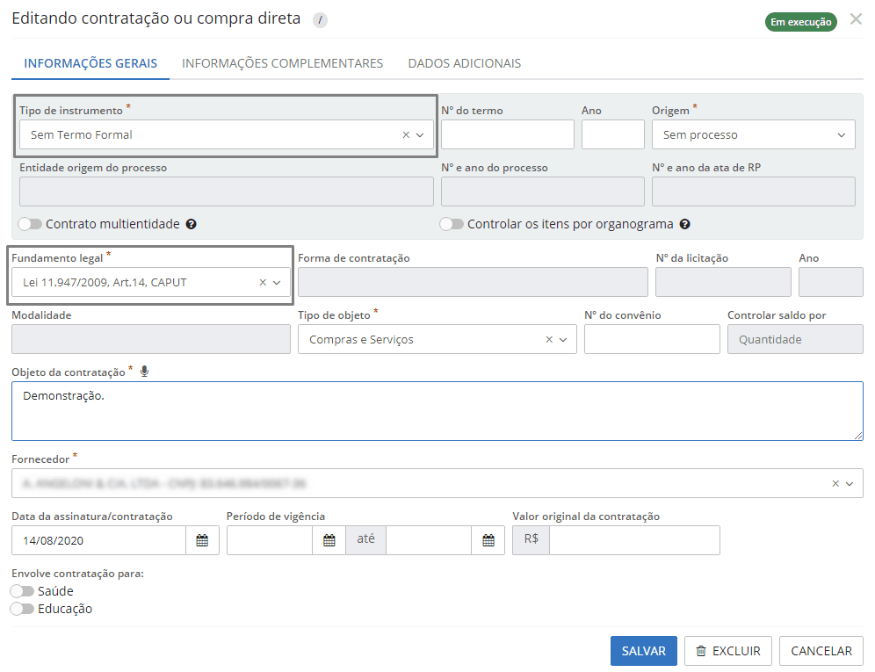Enable the Contrato multientidade toggle
875x672 pixels.
pyautogui.click(x=31, y=224)
